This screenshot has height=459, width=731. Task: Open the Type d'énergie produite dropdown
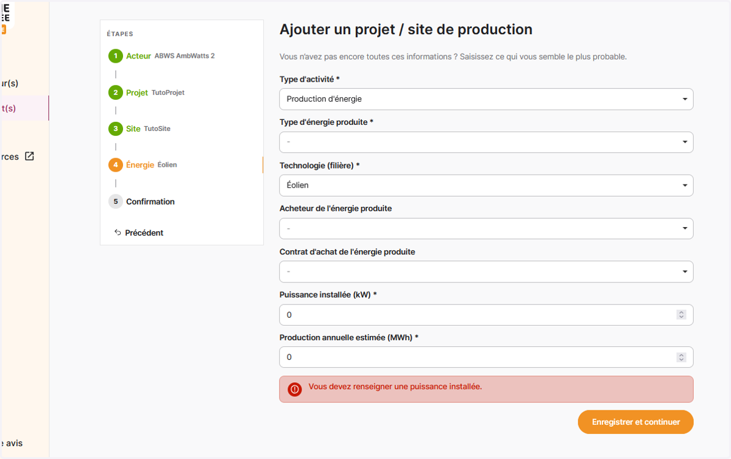click(486, 142)
